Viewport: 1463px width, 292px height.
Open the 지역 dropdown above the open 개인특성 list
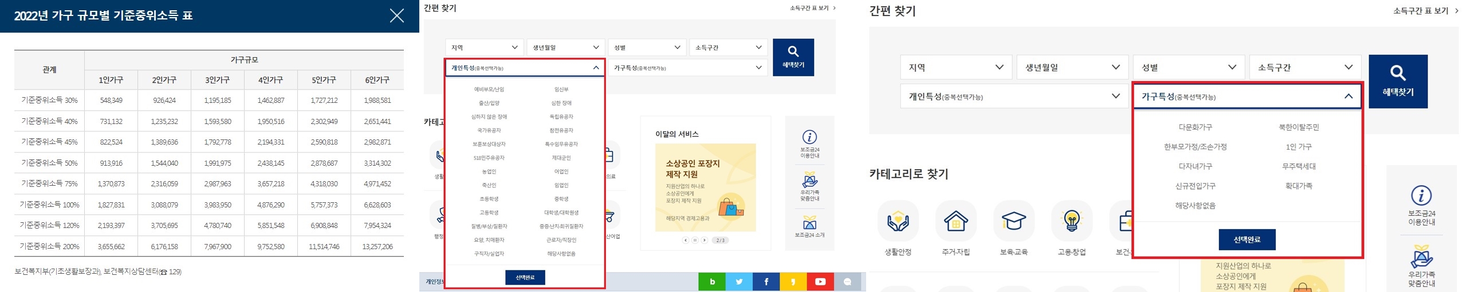point(484,47)
